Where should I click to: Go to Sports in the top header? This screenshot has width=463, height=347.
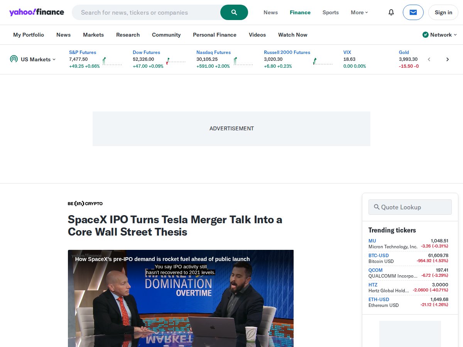[331, 12]
